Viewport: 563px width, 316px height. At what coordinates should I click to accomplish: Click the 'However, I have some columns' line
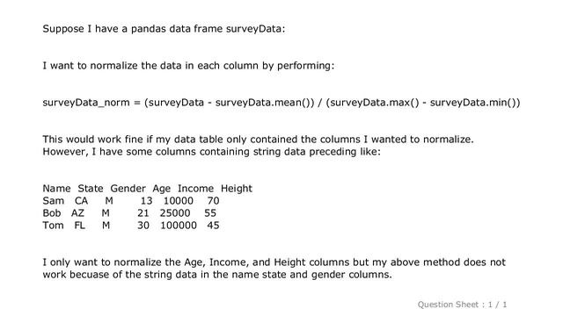tap(211, 152)
